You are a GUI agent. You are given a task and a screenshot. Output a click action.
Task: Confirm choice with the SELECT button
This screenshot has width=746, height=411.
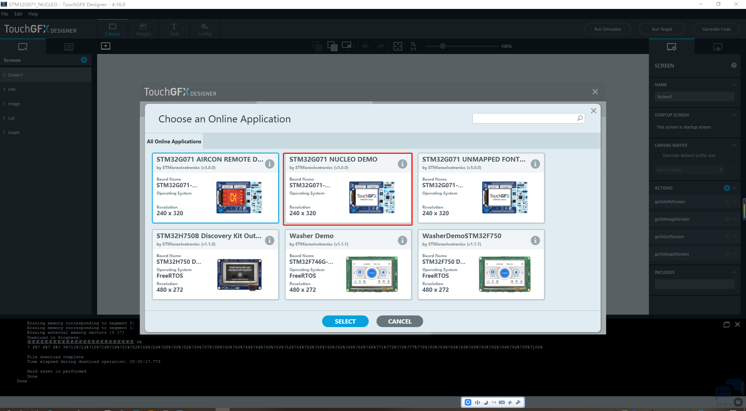click(x=345, y=321)
